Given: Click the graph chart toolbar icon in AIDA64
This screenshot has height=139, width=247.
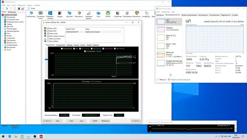Looking at the screenshot, I should pyautogui.click(x=23, y=8).
